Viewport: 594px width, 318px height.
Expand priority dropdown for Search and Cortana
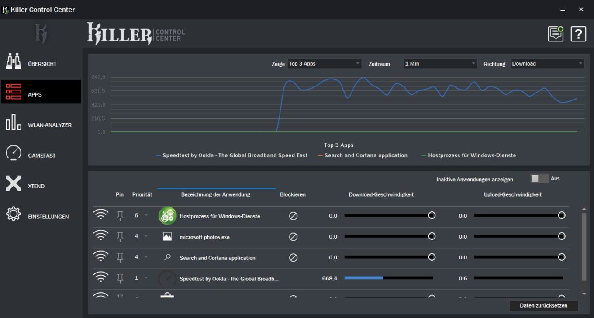click(x=146, y=257)
